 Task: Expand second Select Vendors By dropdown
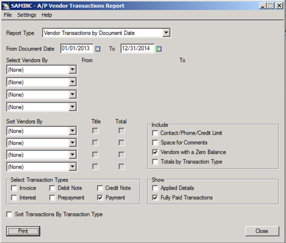click(72, 82)
